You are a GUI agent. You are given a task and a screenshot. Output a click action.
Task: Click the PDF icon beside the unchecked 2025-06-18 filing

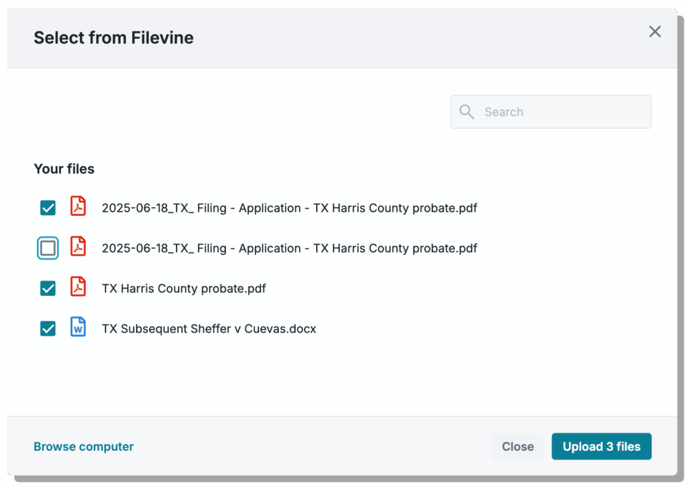(78, 247)
